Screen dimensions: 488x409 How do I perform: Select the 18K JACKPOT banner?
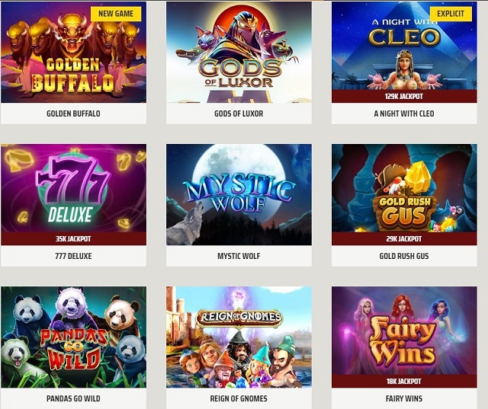pos(404,381)
